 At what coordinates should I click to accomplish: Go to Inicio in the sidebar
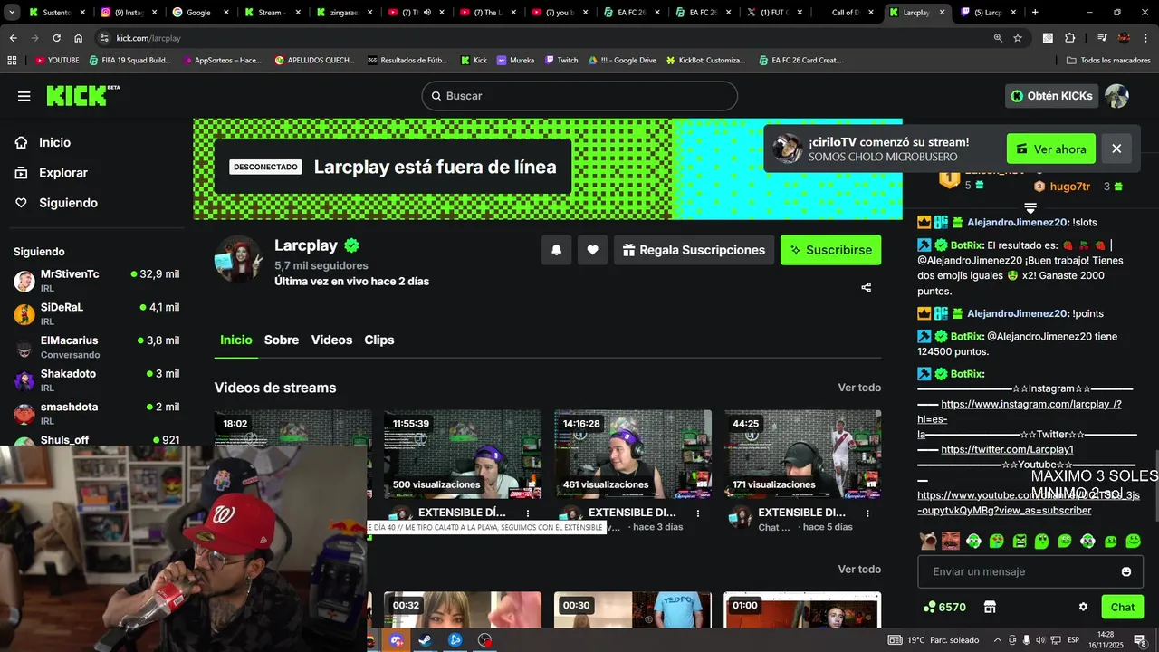[x=54, y=142]
